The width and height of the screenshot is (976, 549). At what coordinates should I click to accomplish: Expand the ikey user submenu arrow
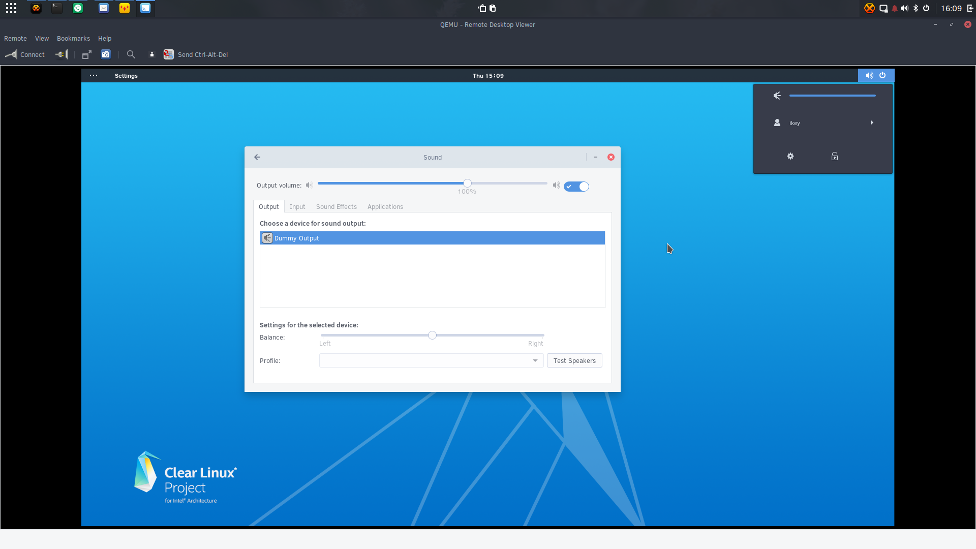(872, 123)
